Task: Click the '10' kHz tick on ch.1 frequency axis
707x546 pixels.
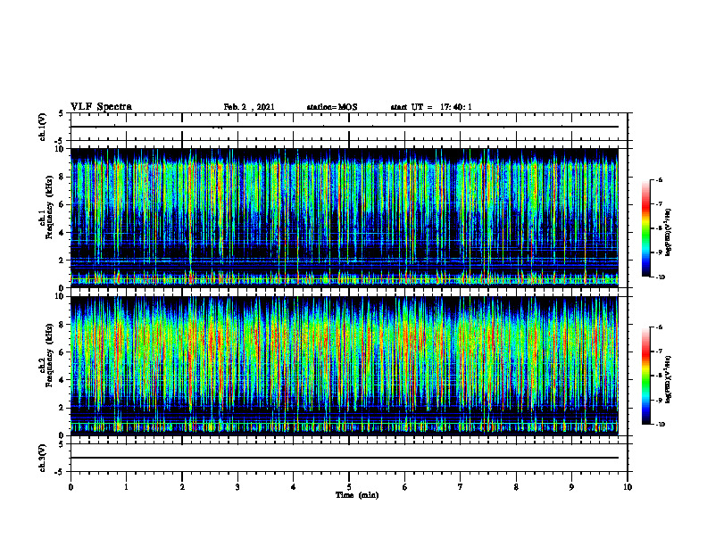Action: (x=60, y=149)
